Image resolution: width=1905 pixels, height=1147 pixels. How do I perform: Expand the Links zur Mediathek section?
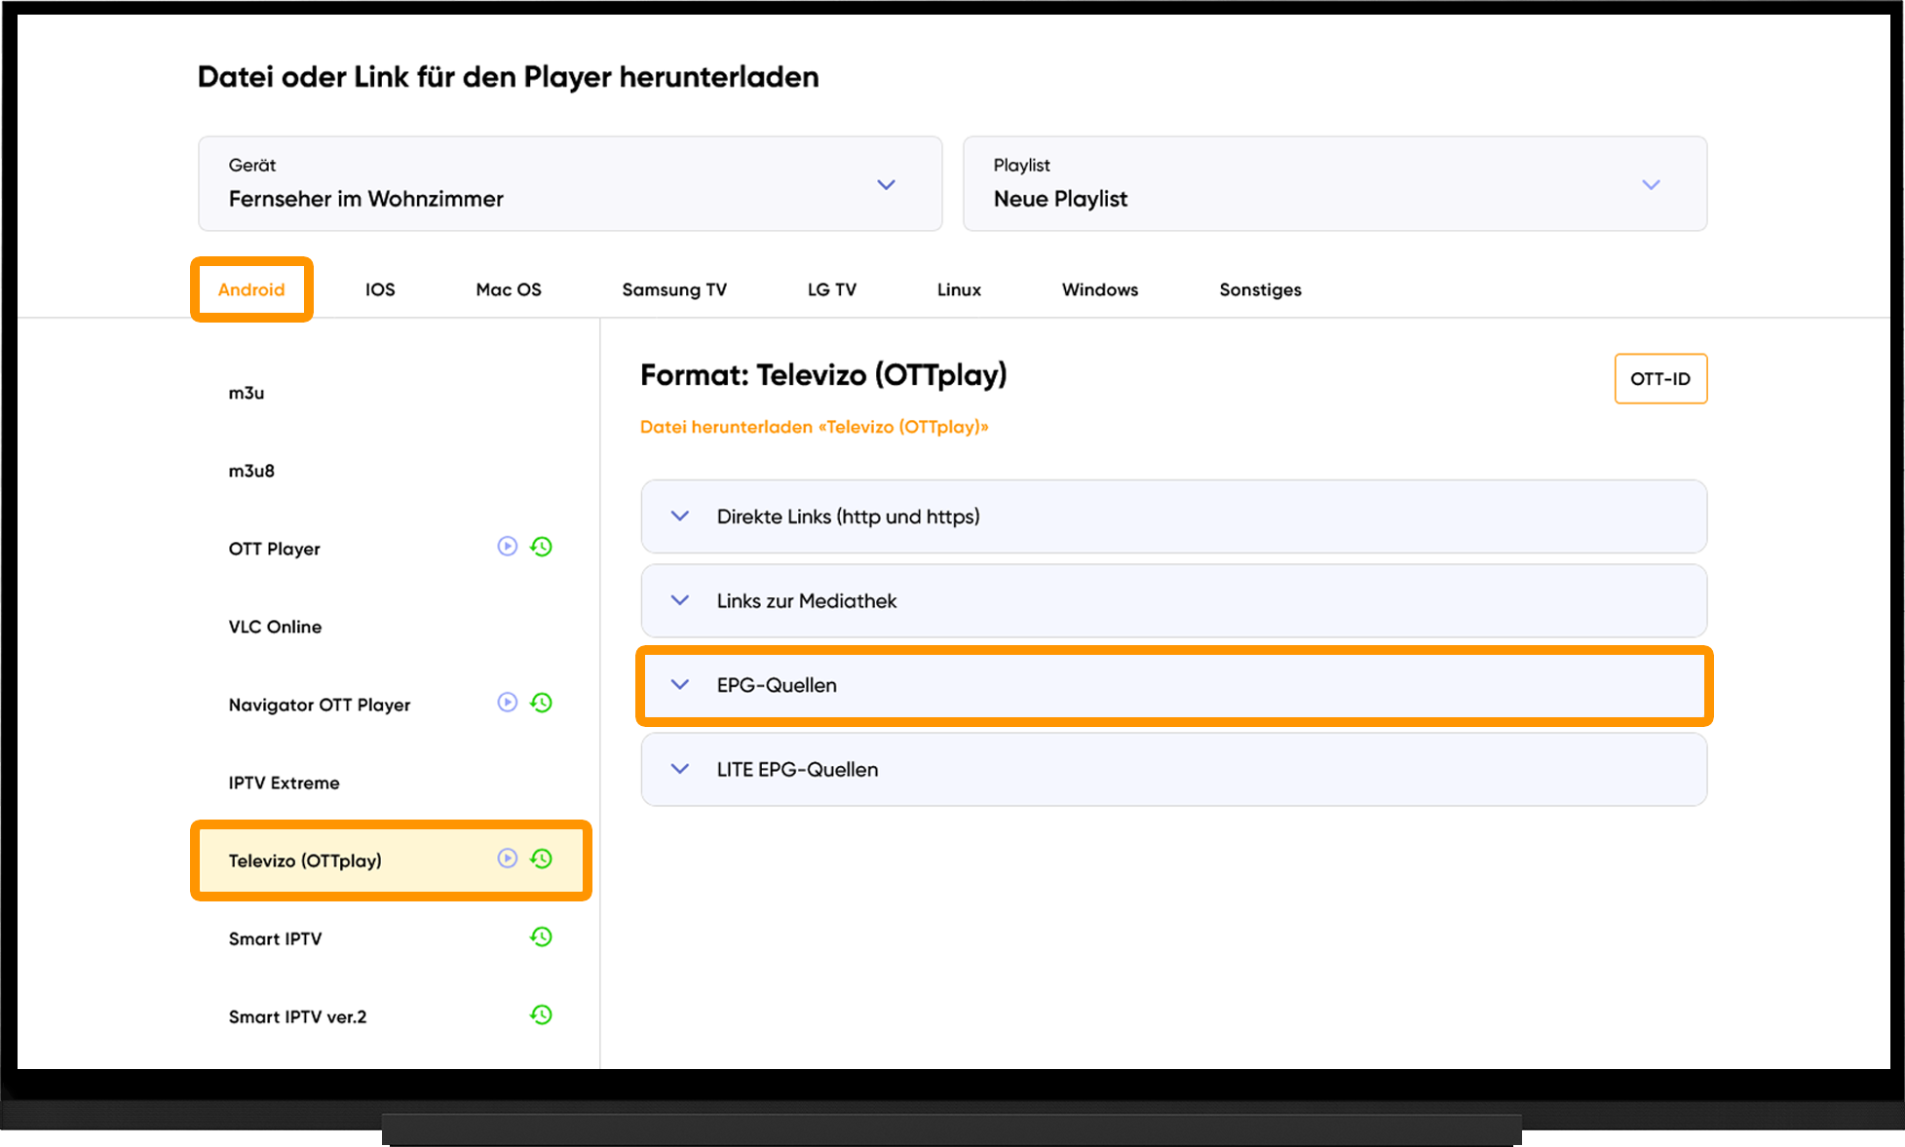[x=1174, y=600]
